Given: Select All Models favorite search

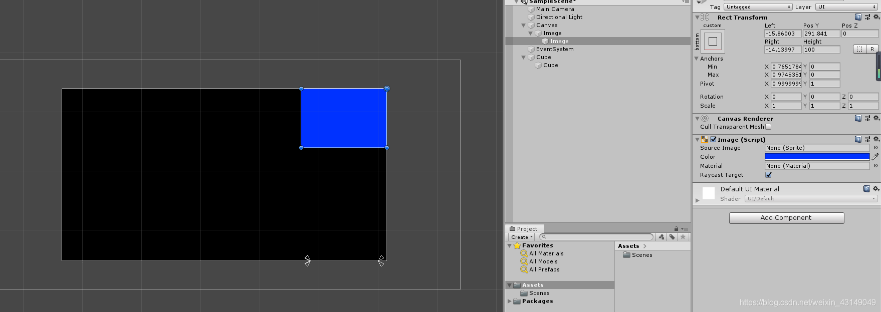Looking at the screenshot, I should (x=543, y=261).
